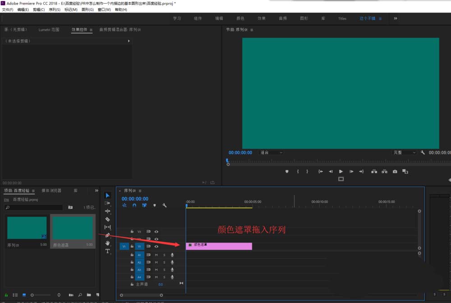Switch to the 媒体浏览器 tab
Screen dimensions: 451x303
(x=51, y=191)
